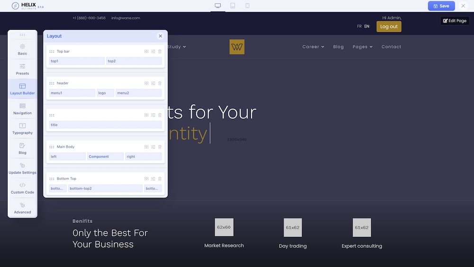Switch site language to FR
Screen dimensions: 474x267
(x=359, y=27)
